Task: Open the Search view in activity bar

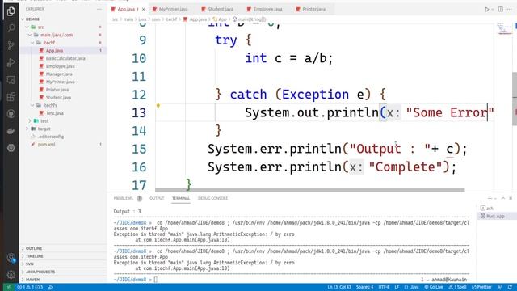Action: [11, 28]
